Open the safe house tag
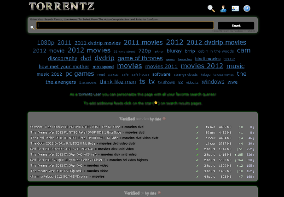The height and width of the screenshot is (197, 284). pos(140,75)
